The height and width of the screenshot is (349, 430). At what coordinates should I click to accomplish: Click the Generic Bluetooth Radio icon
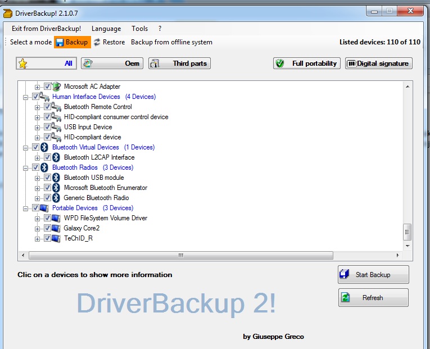point(56,198)
